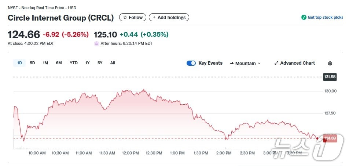Click the green Get top stock picks icon

[304, 17]
